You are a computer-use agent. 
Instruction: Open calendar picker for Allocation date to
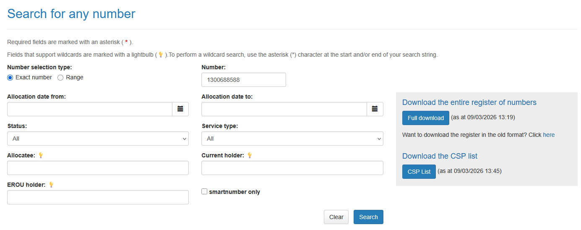(375, 109)
